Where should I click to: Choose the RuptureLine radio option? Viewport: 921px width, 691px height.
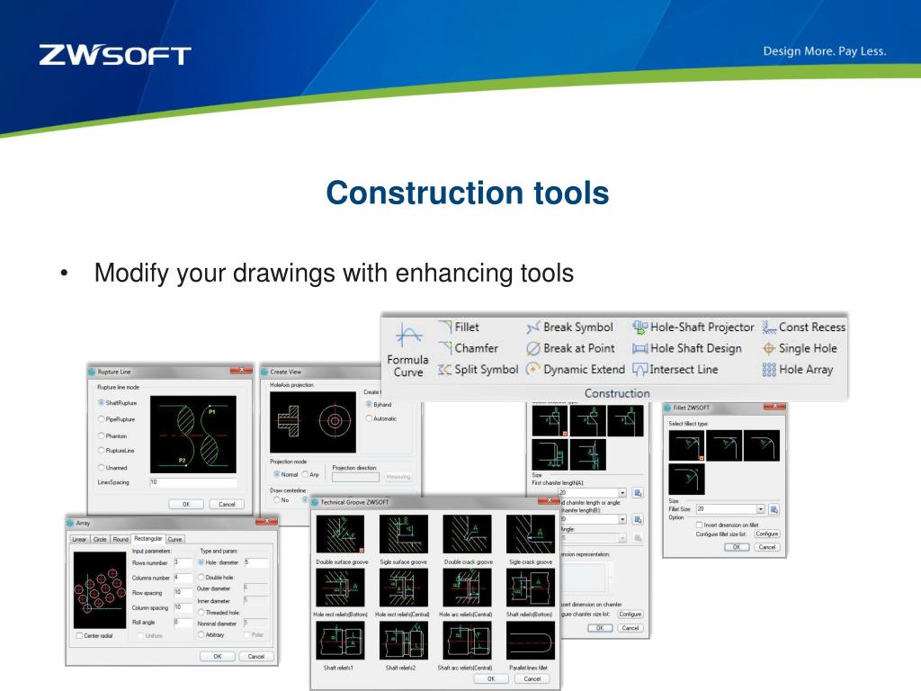[x=102, y=451]
